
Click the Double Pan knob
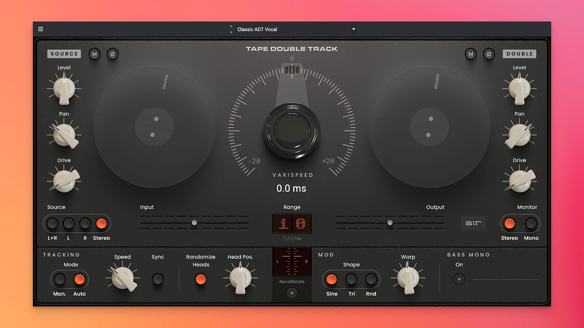(520, 135)
